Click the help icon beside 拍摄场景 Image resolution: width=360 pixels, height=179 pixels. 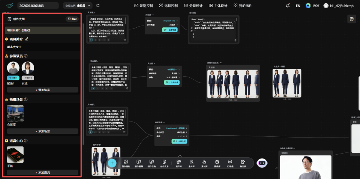click(26, 99)
